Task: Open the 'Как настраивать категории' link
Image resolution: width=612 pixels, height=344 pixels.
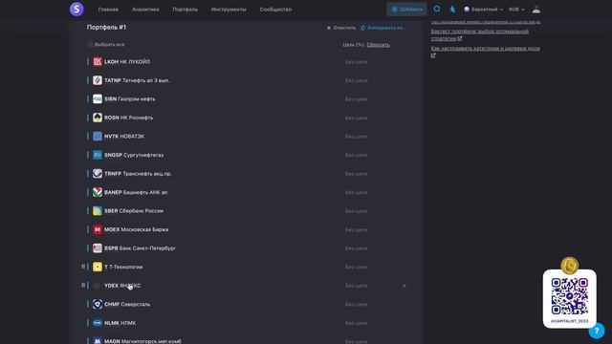Action: [x=486, y=49]
